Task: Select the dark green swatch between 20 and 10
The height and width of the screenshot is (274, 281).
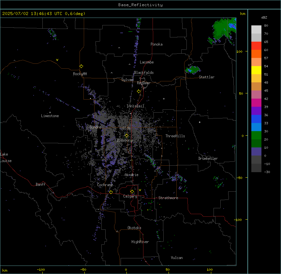Action: pyautogui.click(x=256, y=143)
